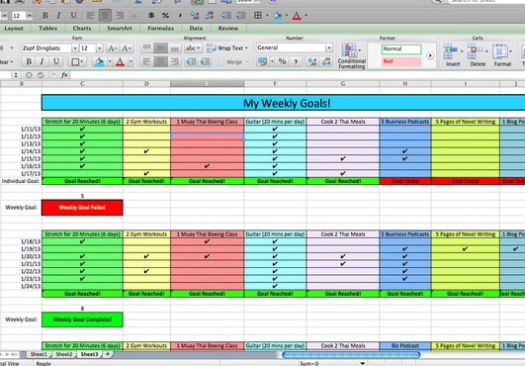
Task: Click the ribbon increase indent icon
Action: (x=205, y=61)
